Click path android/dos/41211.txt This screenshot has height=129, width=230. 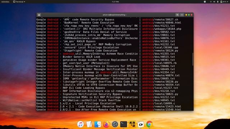click(158, 26)
